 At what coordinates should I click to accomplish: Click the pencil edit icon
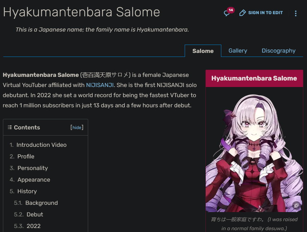pos(242,13)
